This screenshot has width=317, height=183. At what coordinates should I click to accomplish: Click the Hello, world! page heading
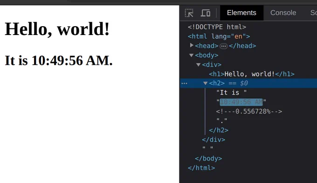tap(57, 29)
